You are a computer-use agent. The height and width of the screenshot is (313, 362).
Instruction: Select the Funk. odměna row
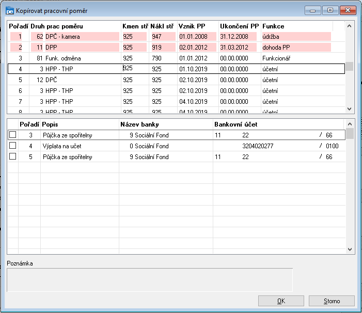coord(177,58)
